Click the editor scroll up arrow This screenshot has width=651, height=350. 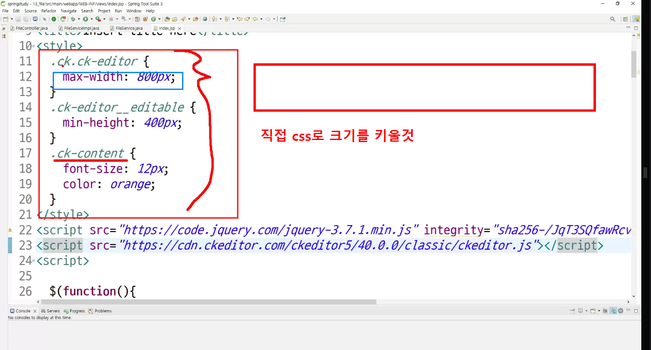[634, 35]
